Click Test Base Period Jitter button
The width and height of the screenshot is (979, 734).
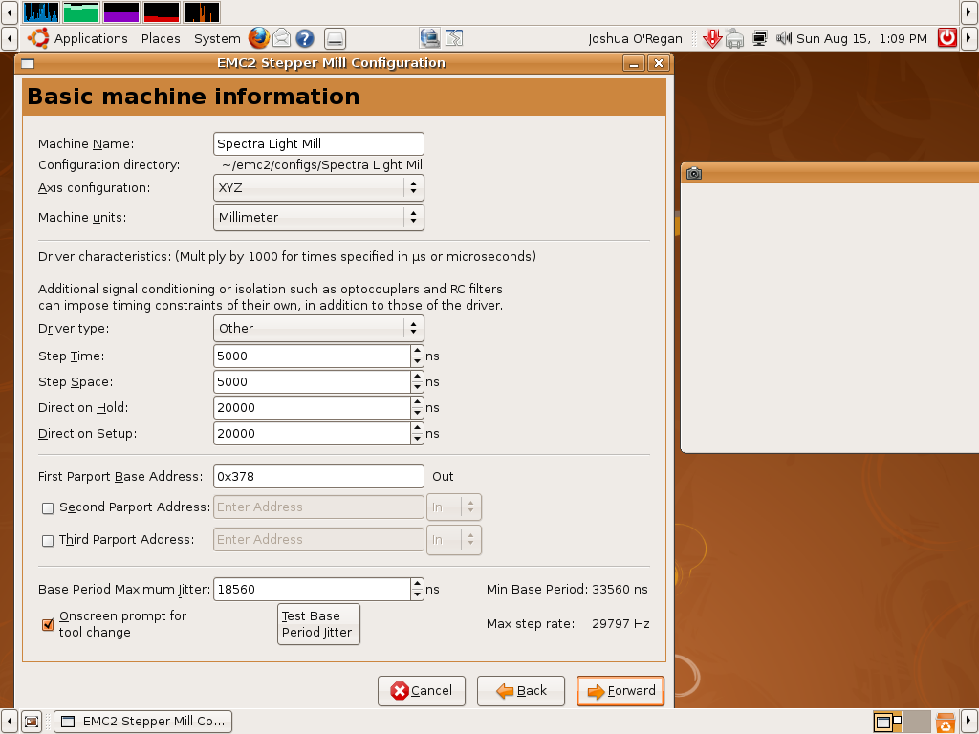318,624
